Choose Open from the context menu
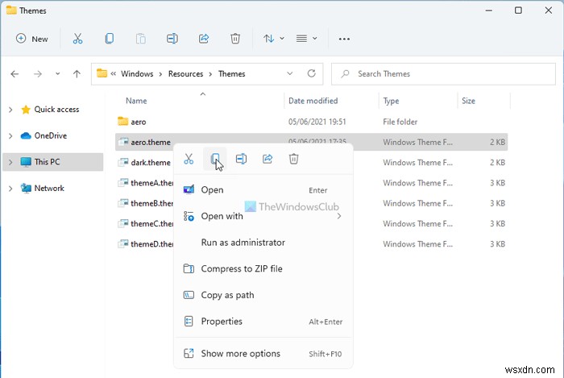 (x=263, y=190)
